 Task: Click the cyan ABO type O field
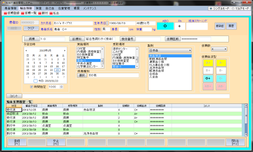[x=165, y=26]
